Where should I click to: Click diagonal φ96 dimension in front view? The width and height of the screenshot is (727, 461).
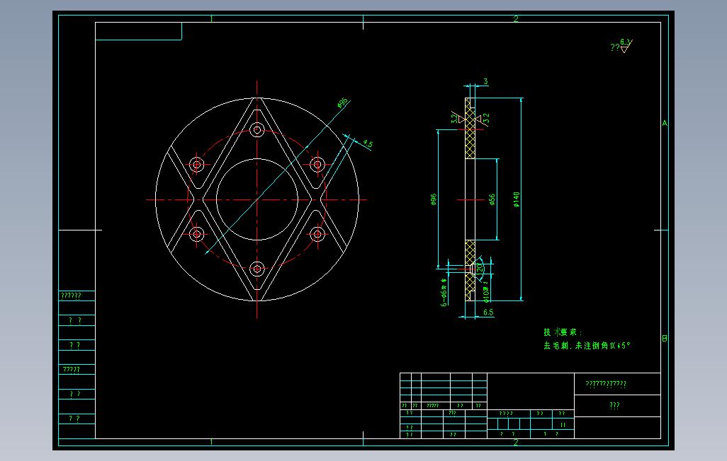click(342, 103)
